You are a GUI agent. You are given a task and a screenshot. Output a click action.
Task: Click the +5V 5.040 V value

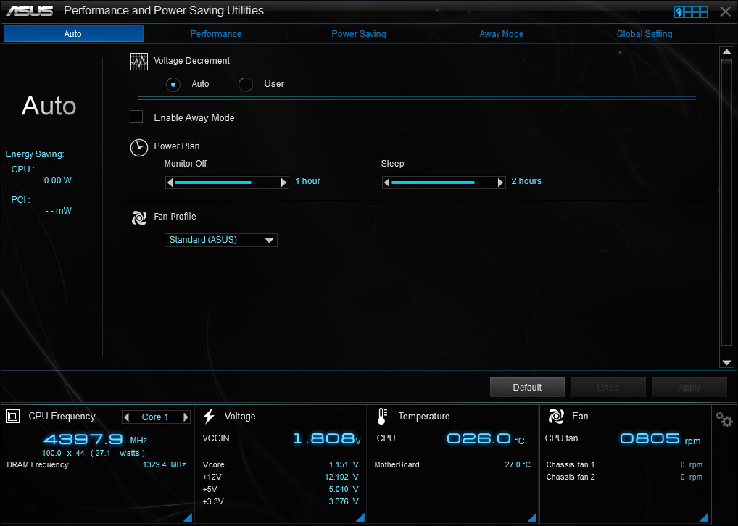pyautogui.click(x=344, y=489)
